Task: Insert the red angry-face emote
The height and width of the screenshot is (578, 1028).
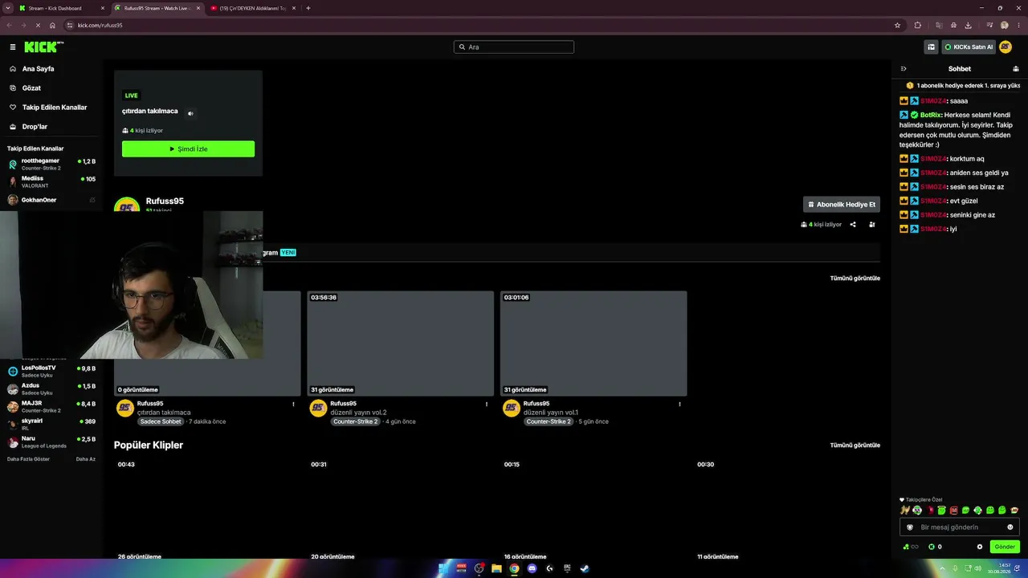Action: click(953, 511)
